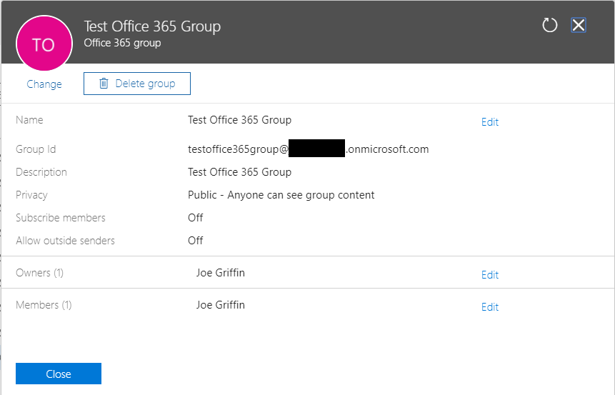Click the Allow outside senders Off value

pos(196,241)
